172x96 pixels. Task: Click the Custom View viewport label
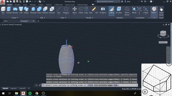point(8,25)
